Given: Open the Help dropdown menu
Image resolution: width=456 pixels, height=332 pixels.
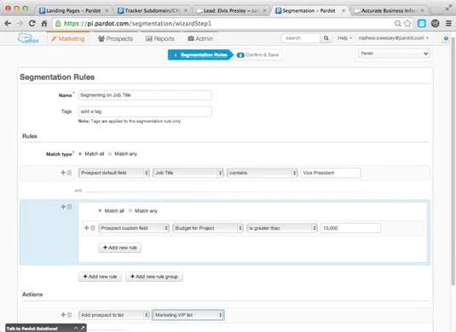Looking at the screenshot, I should [x=344, y=38].
